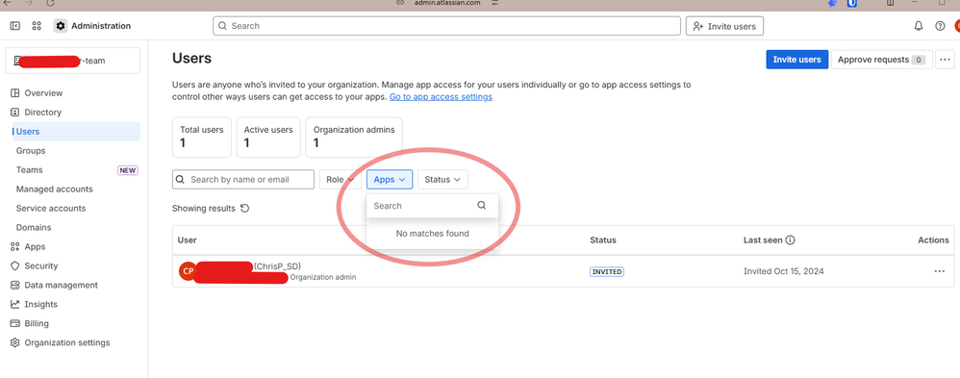The image size is (960, 378).
Task: Click the blue Invite users button
Action: pos(796,60)
